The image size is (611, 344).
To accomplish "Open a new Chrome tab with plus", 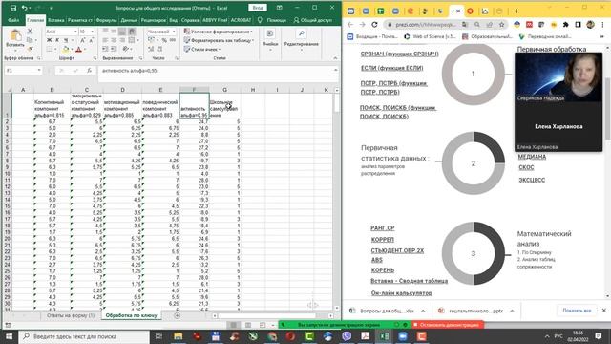I will tap(516, 11).
